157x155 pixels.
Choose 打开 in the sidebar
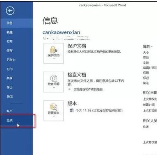point(16,41)
